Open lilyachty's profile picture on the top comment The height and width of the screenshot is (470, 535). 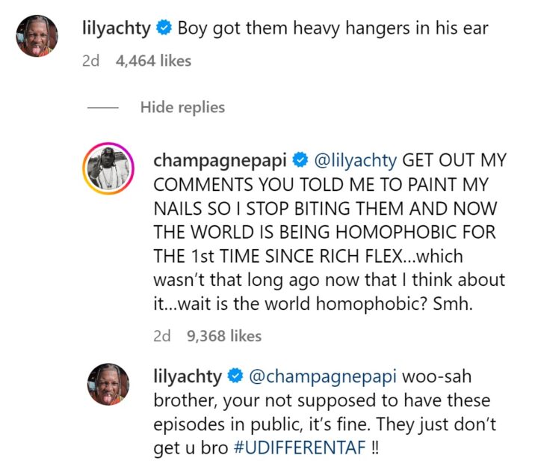[37, 36]
